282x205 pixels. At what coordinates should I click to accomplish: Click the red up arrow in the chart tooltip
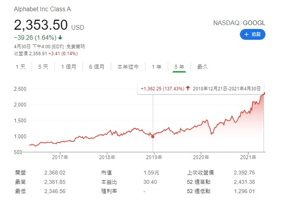(188, 88)
